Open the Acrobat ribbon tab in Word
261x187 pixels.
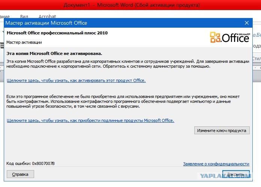[x=47, y=16]
